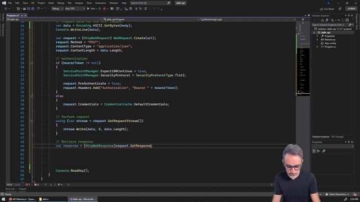Open the Git menu
Screen dimensions: 360x202
tap(33, 3)
